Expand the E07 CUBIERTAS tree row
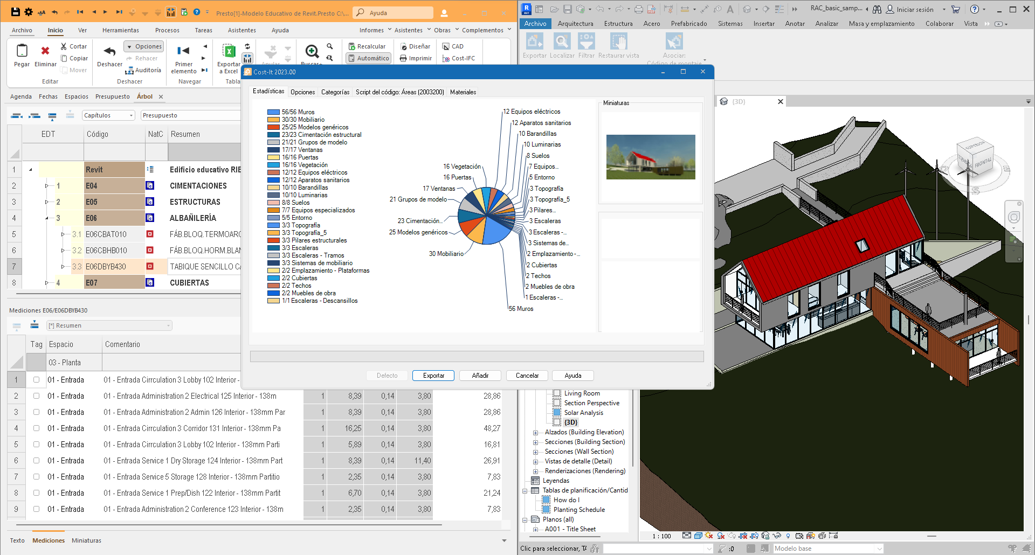The image size is (1035, 555). [x=47, y=283]
